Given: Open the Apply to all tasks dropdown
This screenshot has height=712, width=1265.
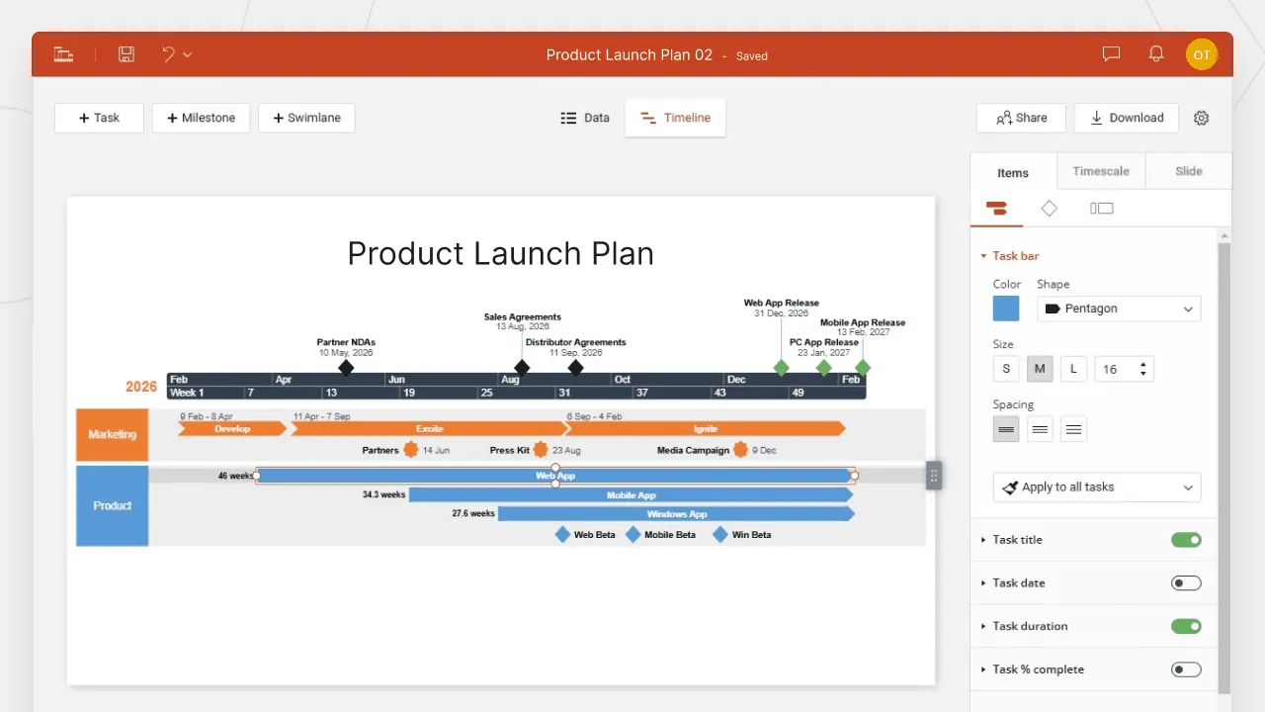Looking at the screenshot, I should pyautogui.click(x=1097, y=488).
